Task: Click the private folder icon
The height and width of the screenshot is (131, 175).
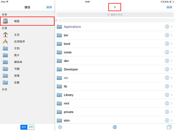Action: coord(59,112)
